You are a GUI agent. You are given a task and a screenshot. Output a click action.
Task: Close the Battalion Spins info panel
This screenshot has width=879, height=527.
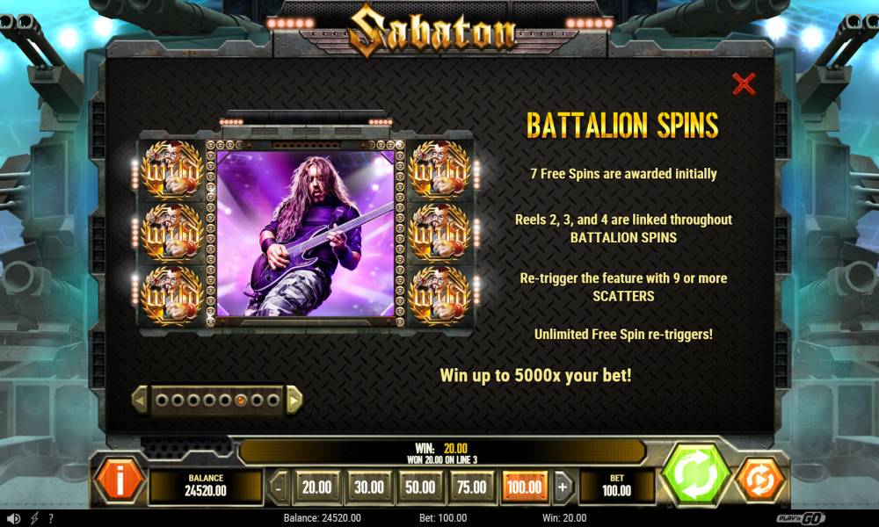pyautogui.click(x=744, y=84)
